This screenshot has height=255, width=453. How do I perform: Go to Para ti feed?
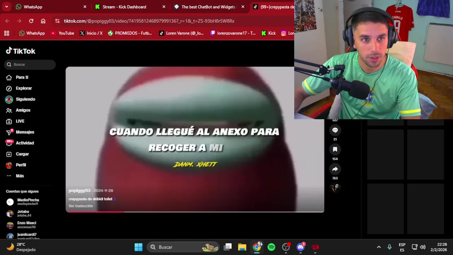[x=17, y=77]
